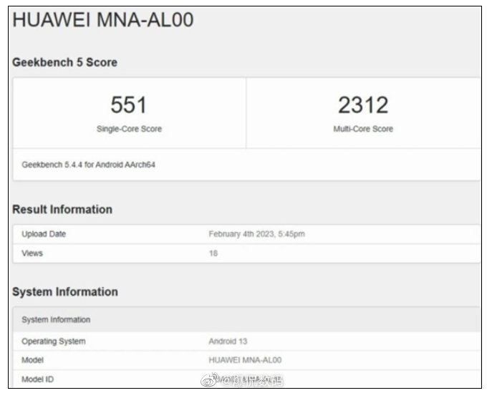The width and height of the screenshot is (487, 393).
Task: Click the Model row label
Action: pyautogui.click(x=33, y=360)
